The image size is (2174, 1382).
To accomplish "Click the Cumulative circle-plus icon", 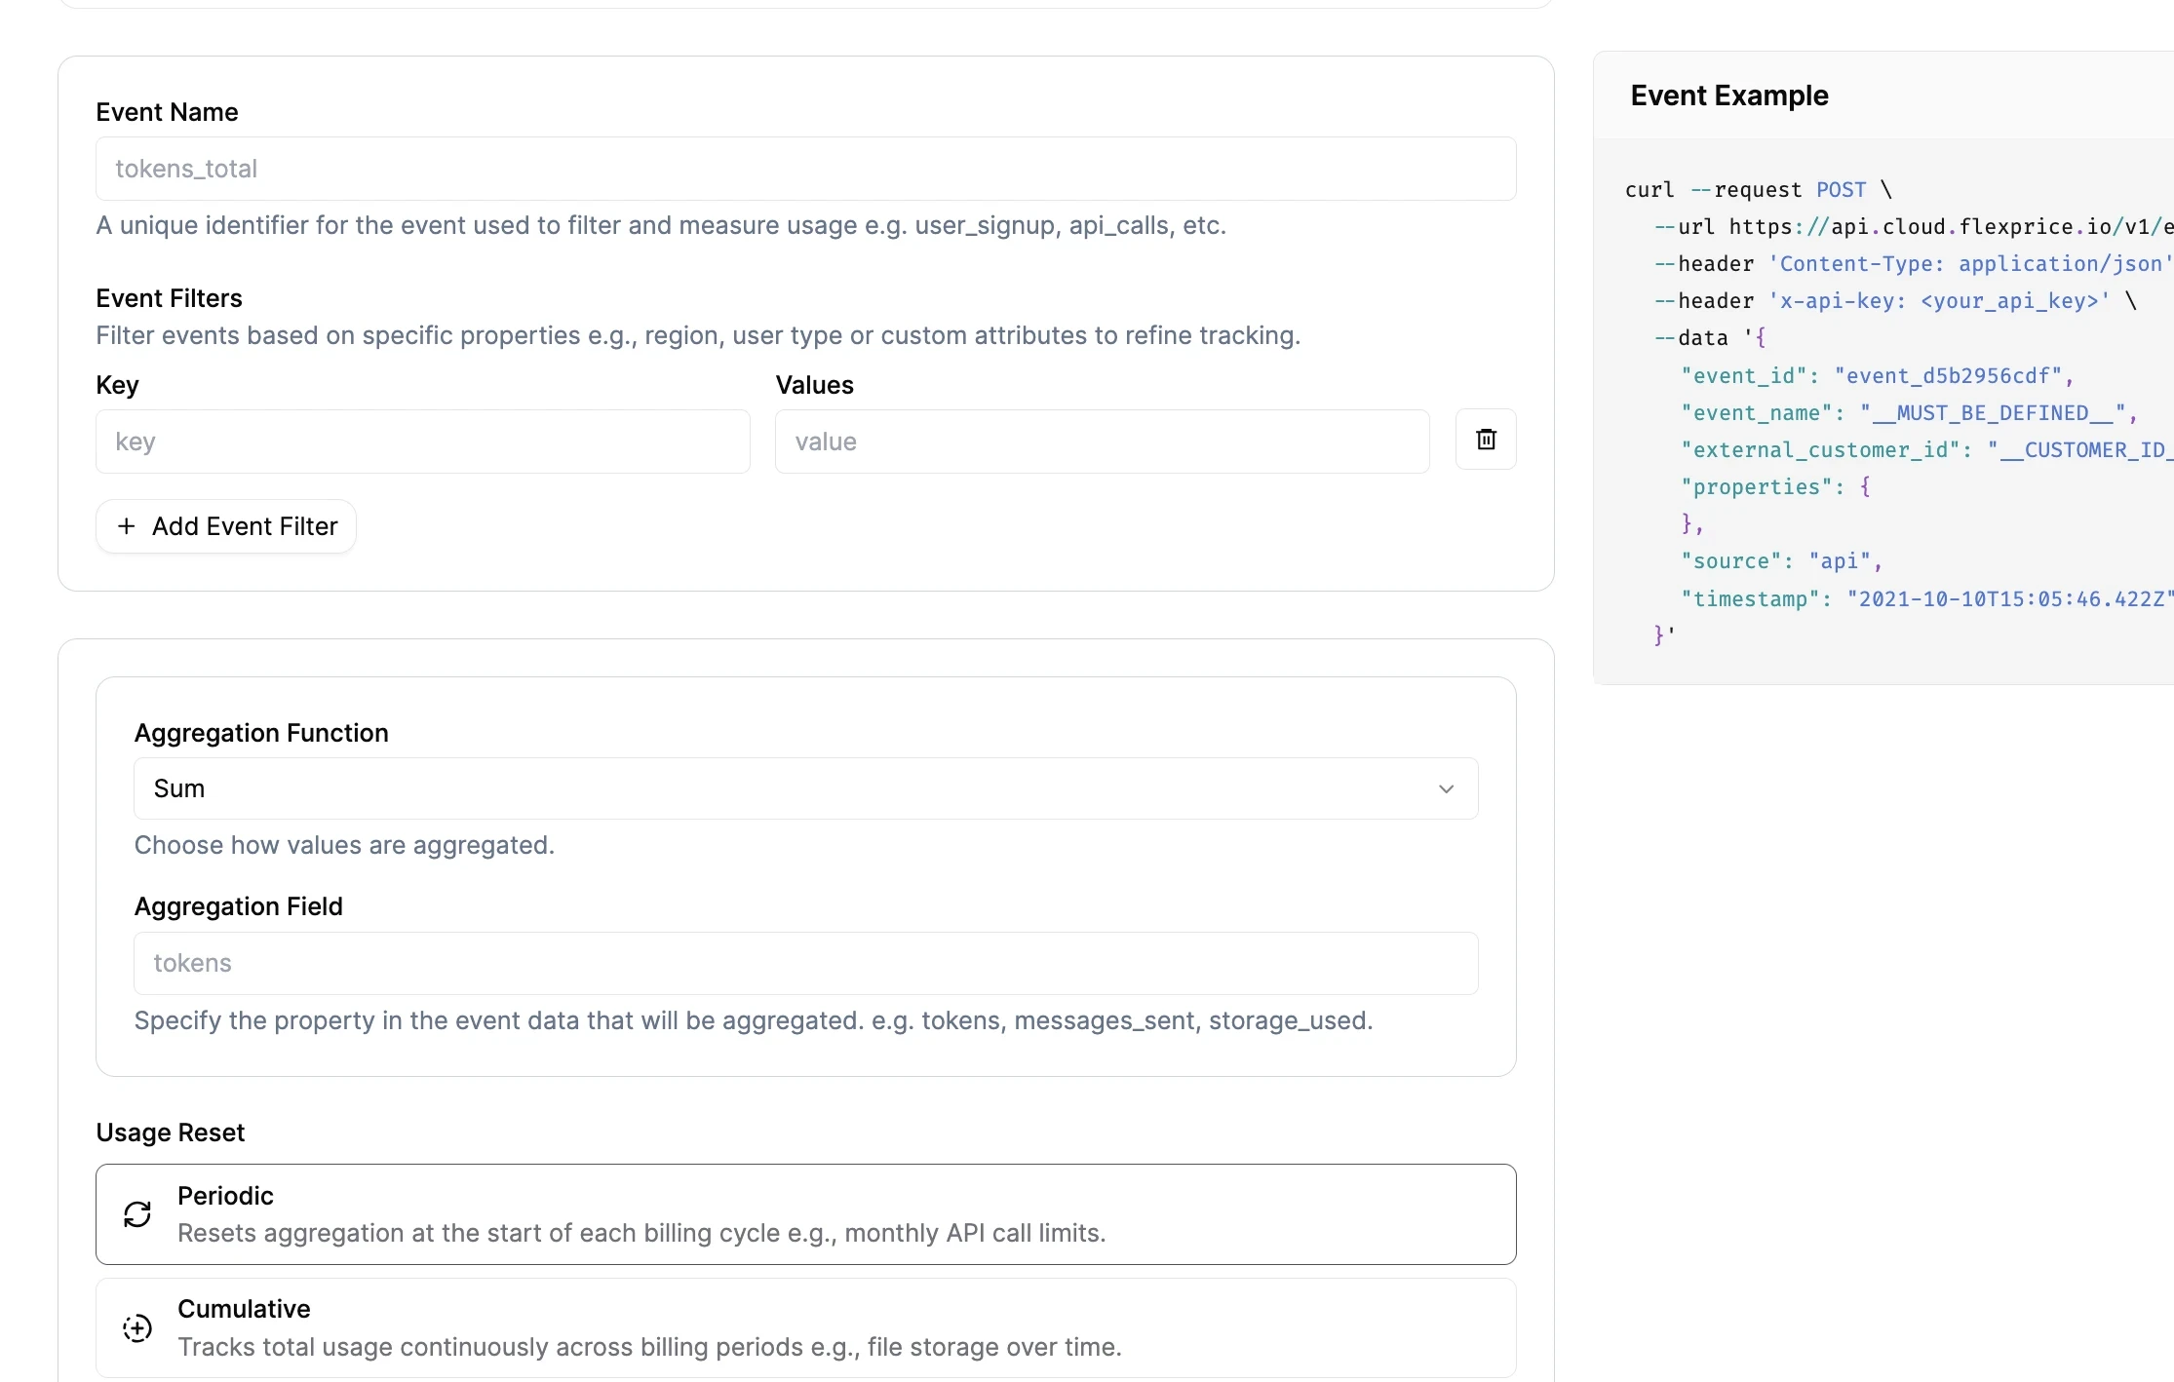I will point(137,1328).
